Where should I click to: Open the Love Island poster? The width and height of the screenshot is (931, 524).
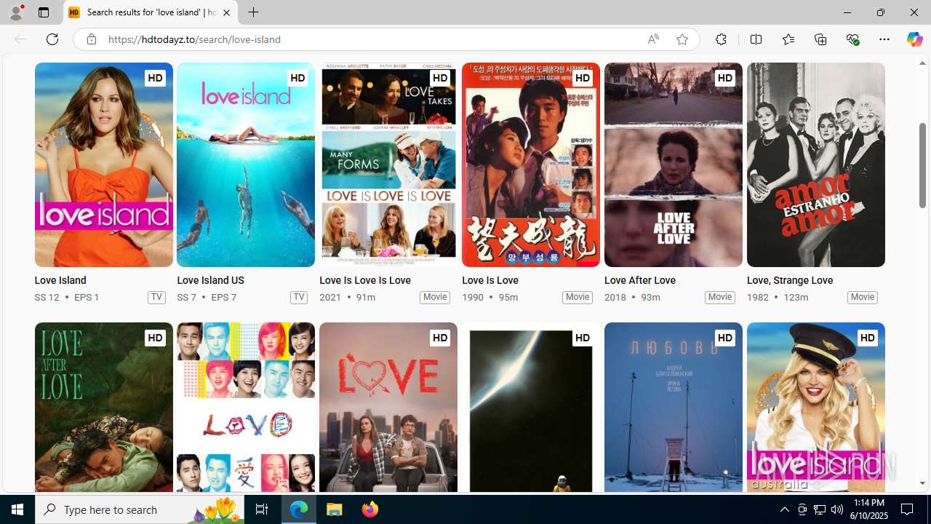point(103,164)
